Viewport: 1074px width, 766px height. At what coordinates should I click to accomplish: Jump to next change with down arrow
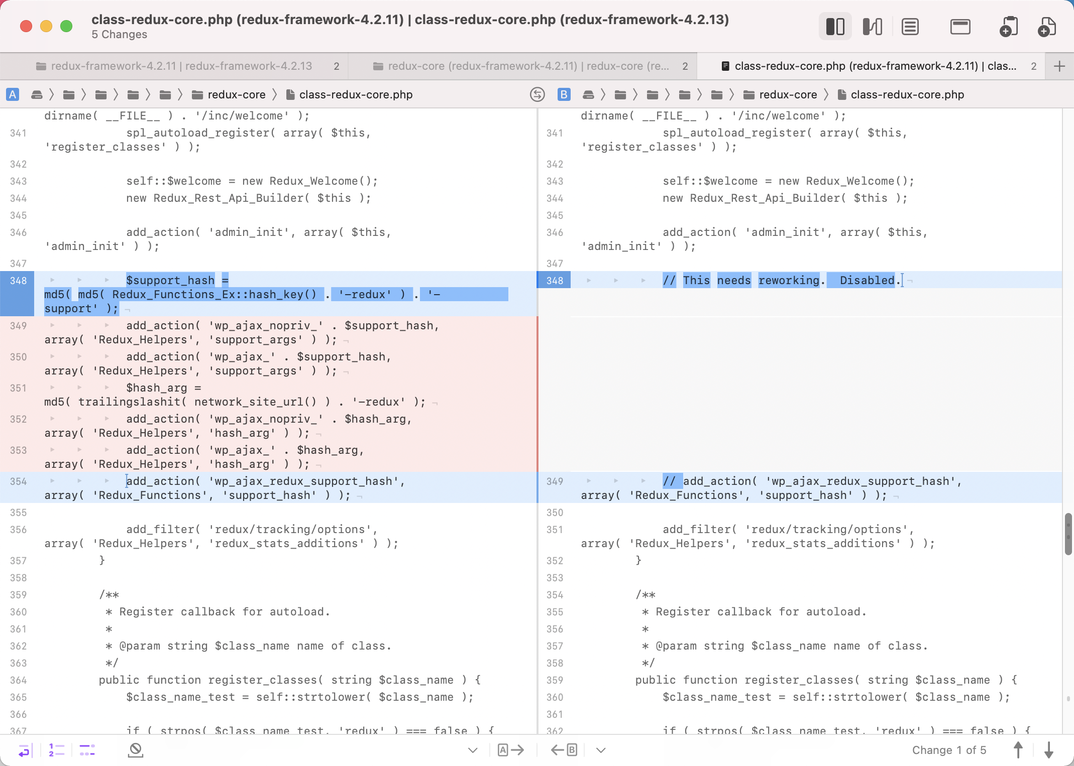[1048, 750]
